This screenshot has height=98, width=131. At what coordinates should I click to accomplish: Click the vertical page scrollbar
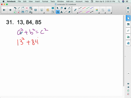pyautogui.click(x=124, y=51)
